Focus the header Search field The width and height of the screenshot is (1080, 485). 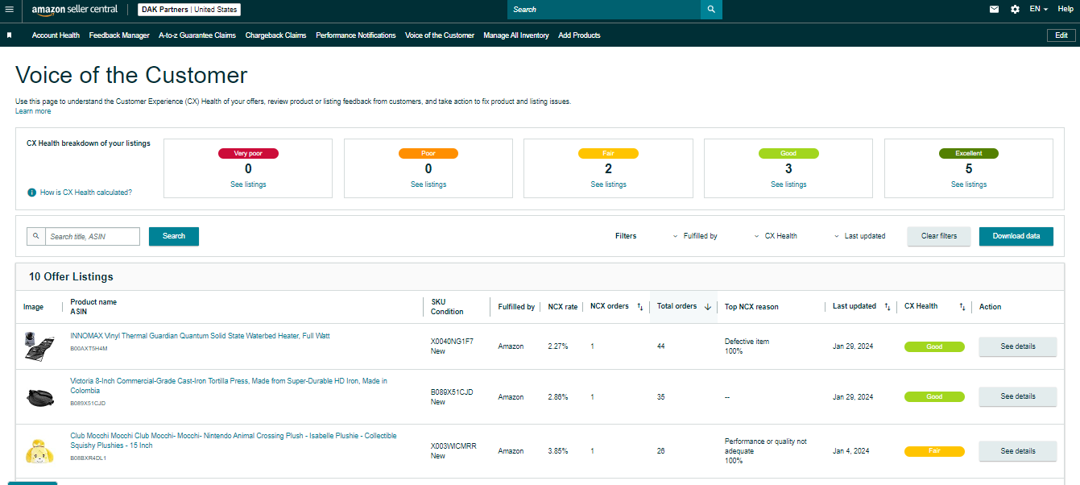[604, 10]
